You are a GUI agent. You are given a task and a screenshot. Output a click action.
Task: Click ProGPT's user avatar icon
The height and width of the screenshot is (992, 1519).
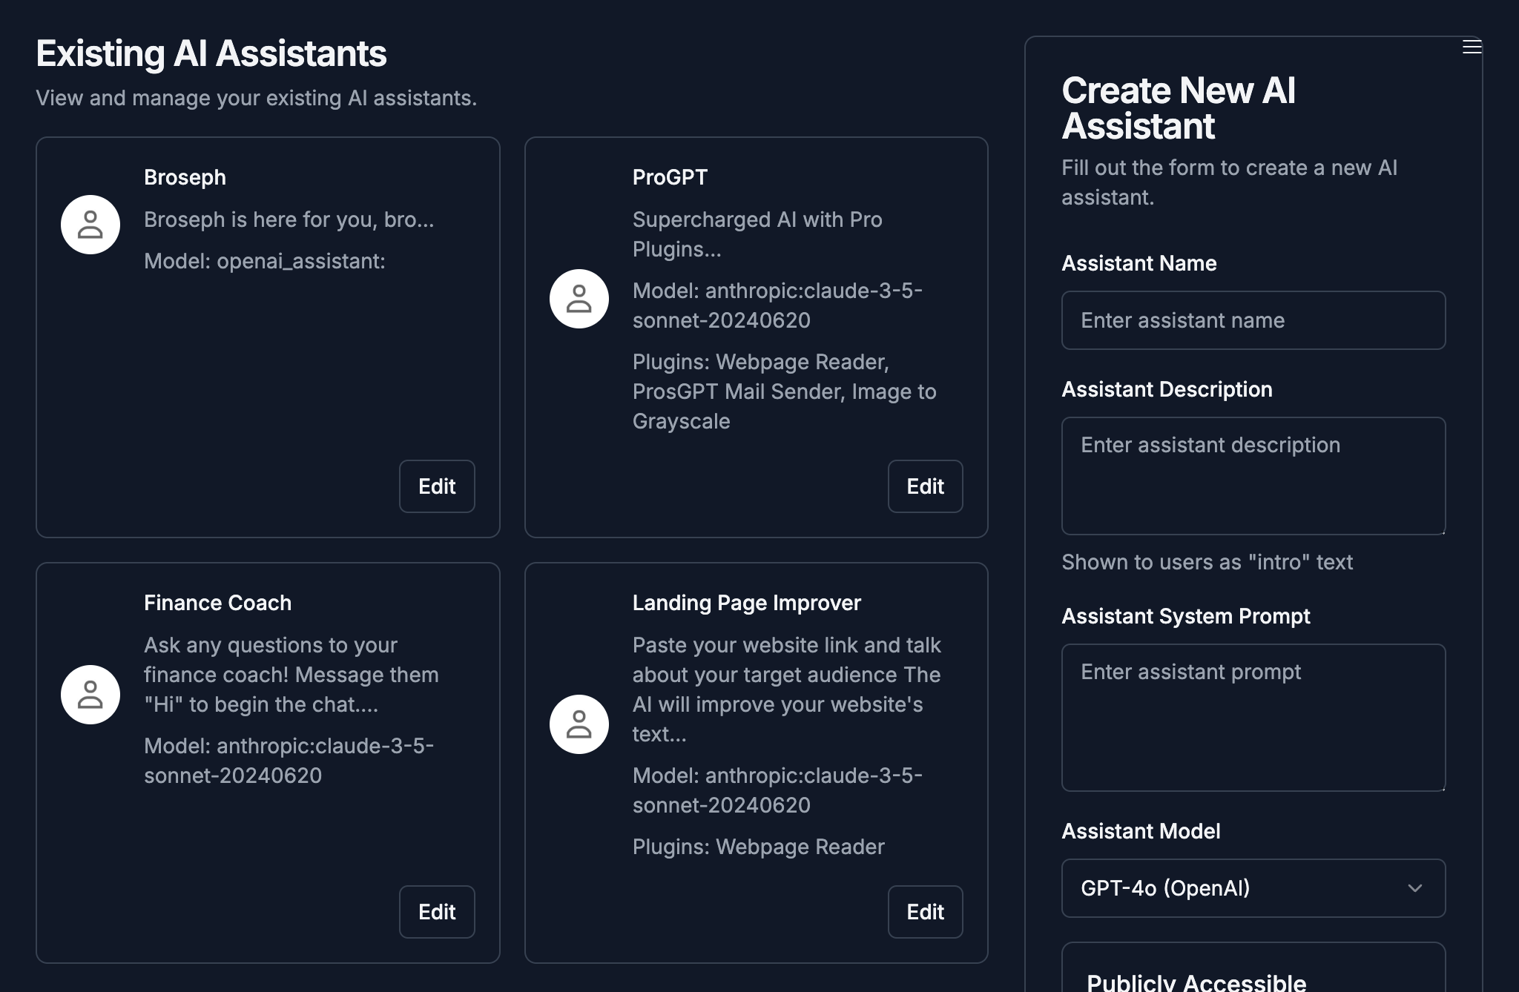point(579,299)
